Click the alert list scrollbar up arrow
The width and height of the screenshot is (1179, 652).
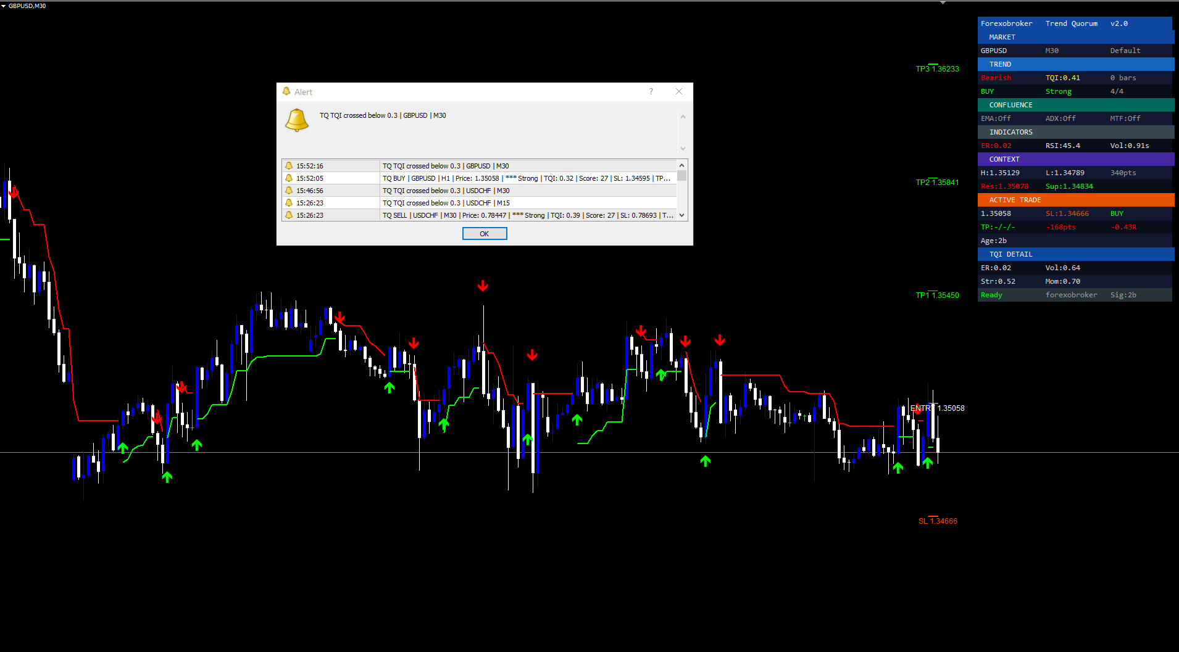(x=682, y=165)
